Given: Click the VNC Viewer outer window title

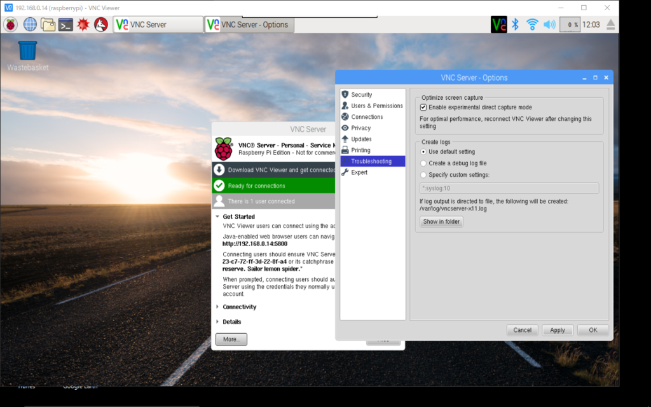Looking at the screenshot, I should (x=67, y=8).
